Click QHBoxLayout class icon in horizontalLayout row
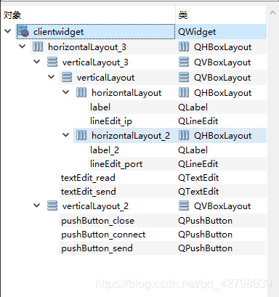Screen dimensions: 279x297 coord(184,92)
